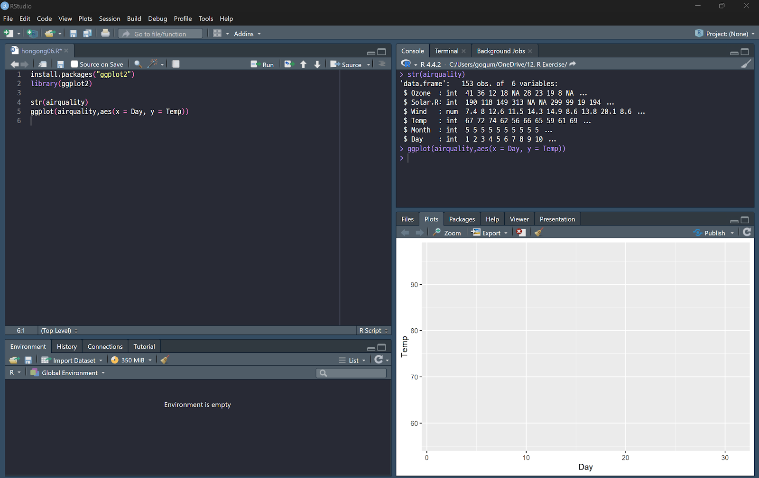759x478 pixels.
Task: Save current document from main toolbar
Action: click(x=73, y=34)
